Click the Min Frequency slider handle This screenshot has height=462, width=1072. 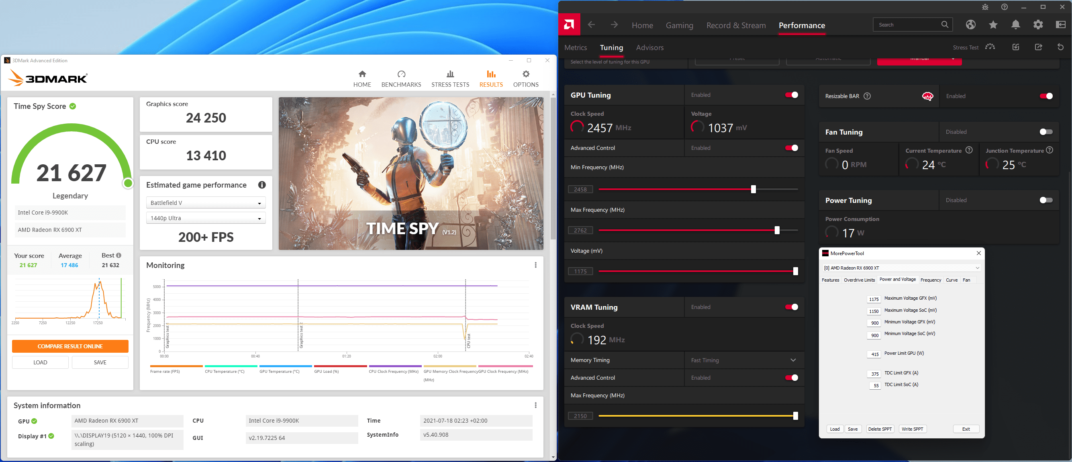[x=753, y=189]
